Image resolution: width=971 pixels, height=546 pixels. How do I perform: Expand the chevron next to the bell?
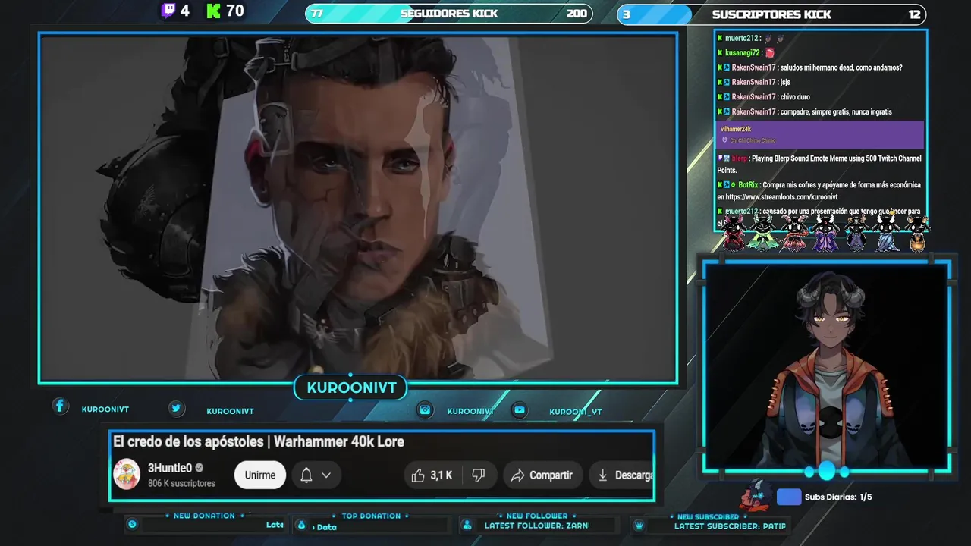(326, 475)
